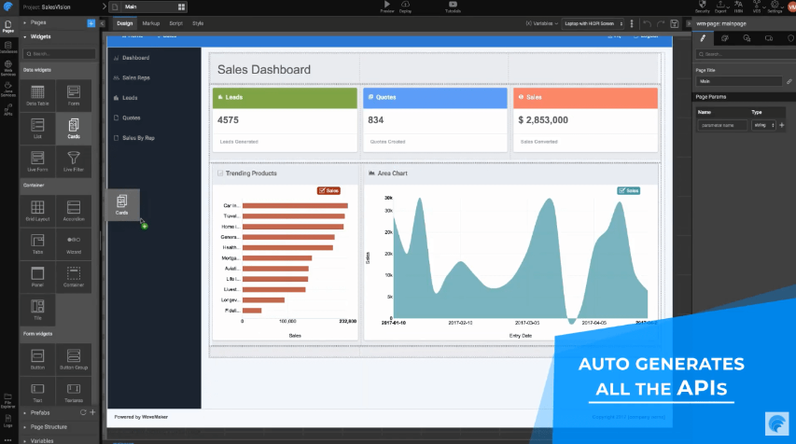Click the redo arrow in design toolbar
The width and height of the screenshot is (796, 444).
(x=661, y=23)
